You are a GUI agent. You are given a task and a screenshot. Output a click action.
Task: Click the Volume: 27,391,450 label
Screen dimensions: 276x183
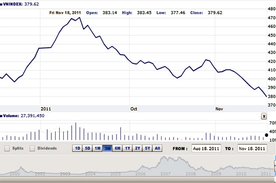[24, 116]
